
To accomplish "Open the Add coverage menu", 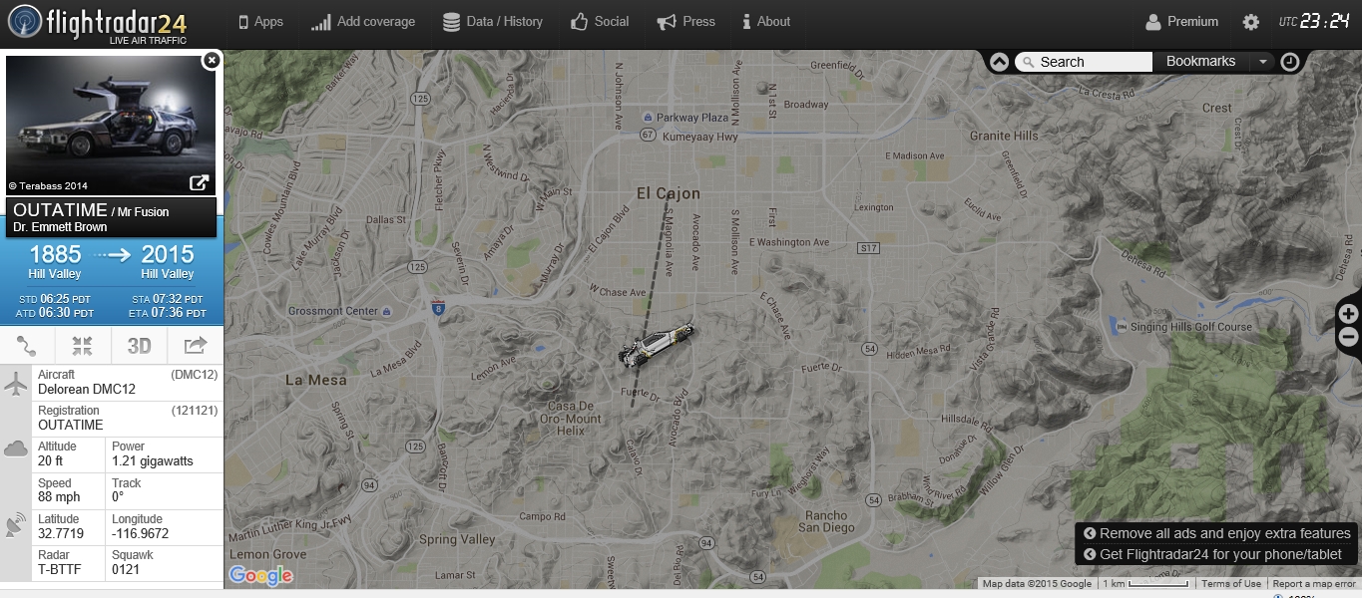I will click(x=363, y=22).
